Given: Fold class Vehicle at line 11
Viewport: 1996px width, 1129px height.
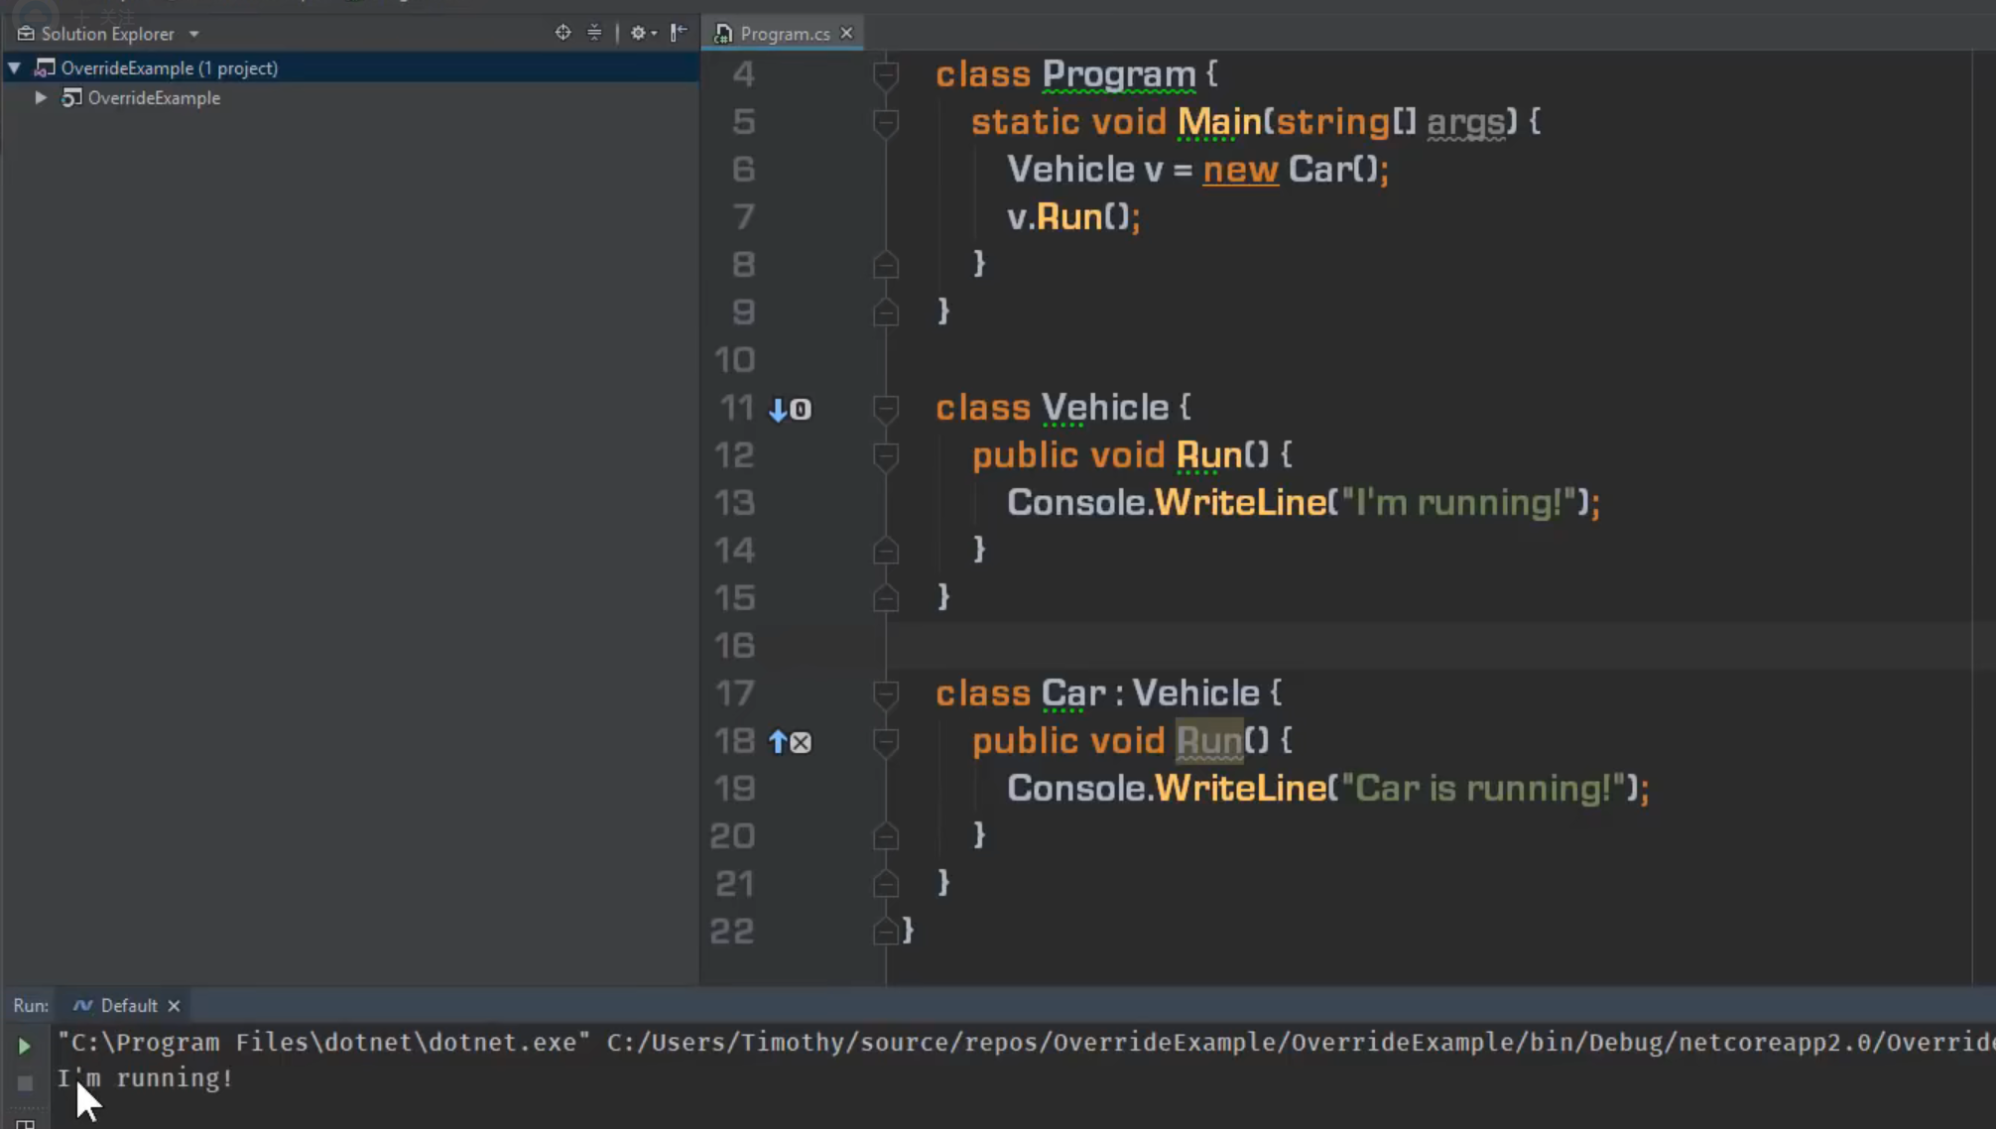Looking at the screenshot, I should pyautogui.click(x=886, y=408).
